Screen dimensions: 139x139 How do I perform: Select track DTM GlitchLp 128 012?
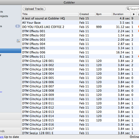click(80, 108)
